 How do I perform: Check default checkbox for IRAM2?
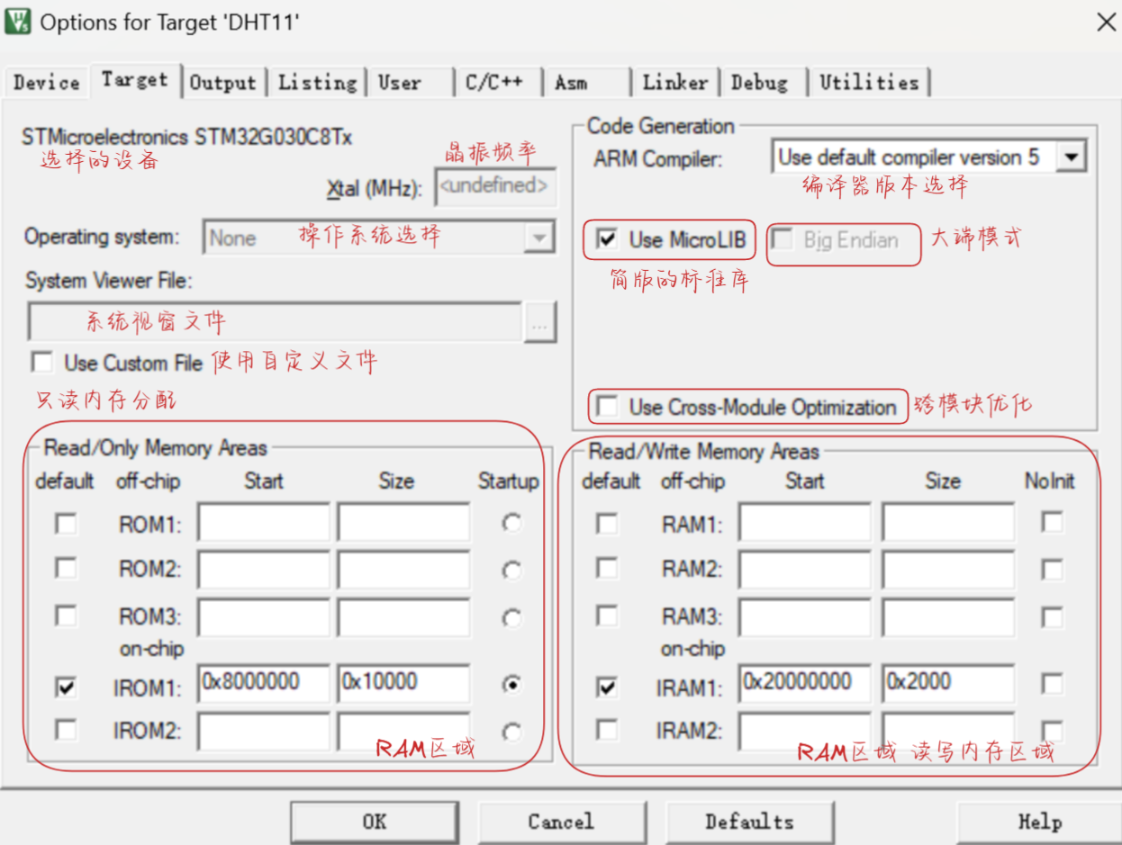[x=608, y=729]
